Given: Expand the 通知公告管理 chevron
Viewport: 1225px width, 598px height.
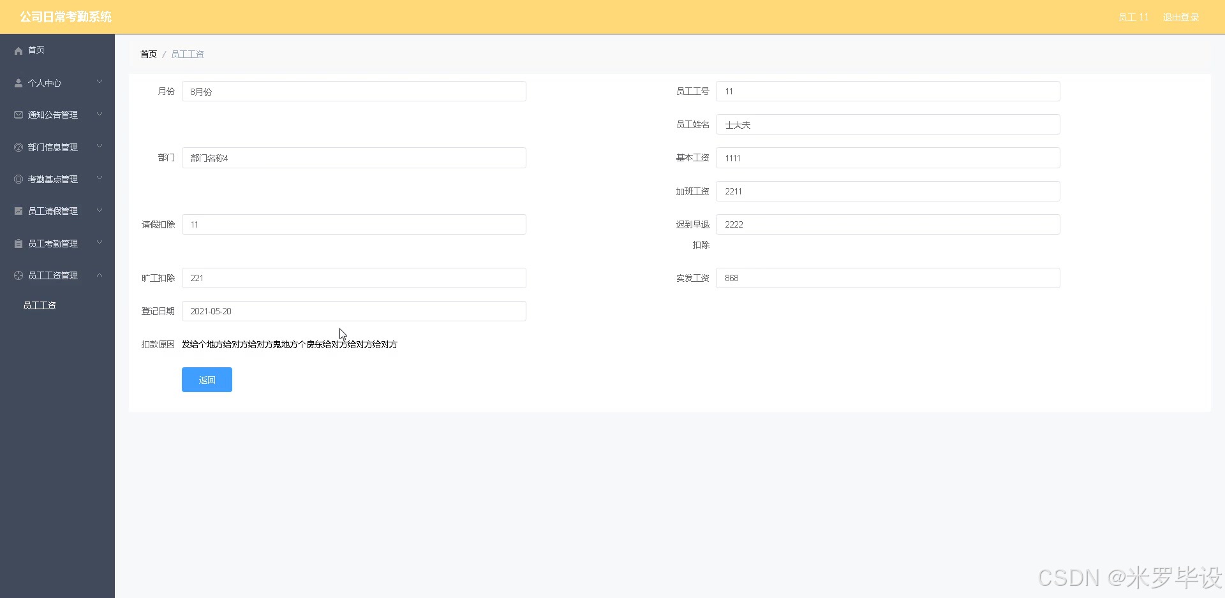Looking at the screenshot, I should click(100, 114).
